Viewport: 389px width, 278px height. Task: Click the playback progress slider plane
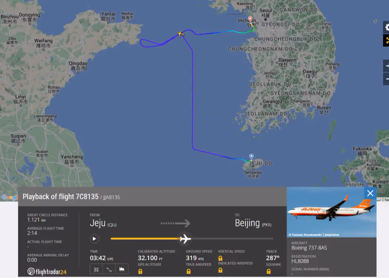tap(185, 239)
